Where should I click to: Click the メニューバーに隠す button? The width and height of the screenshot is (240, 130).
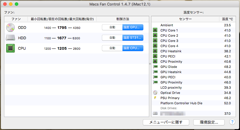tap(166, 122)
